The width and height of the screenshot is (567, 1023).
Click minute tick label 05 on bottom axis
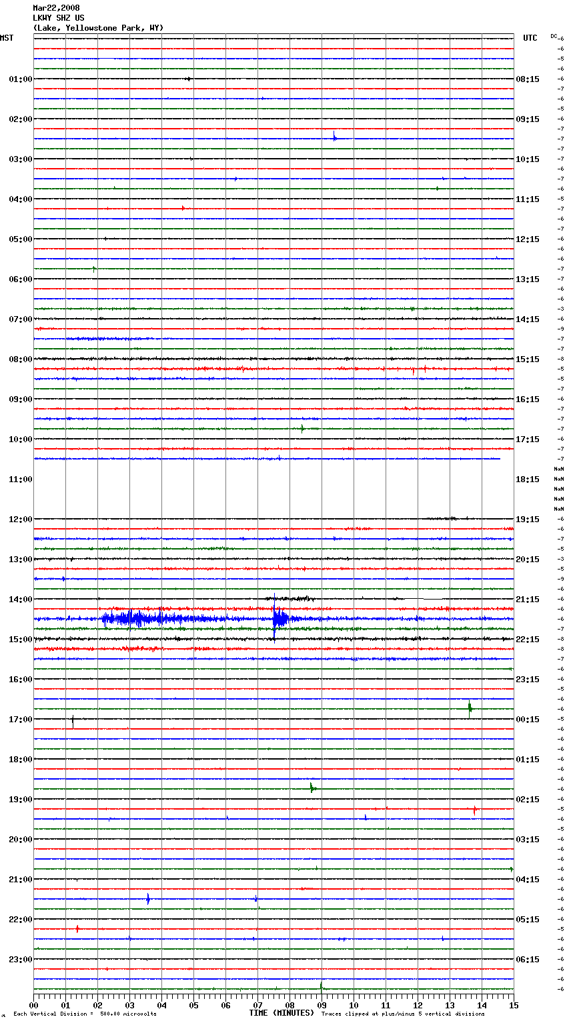[193, 1005]
